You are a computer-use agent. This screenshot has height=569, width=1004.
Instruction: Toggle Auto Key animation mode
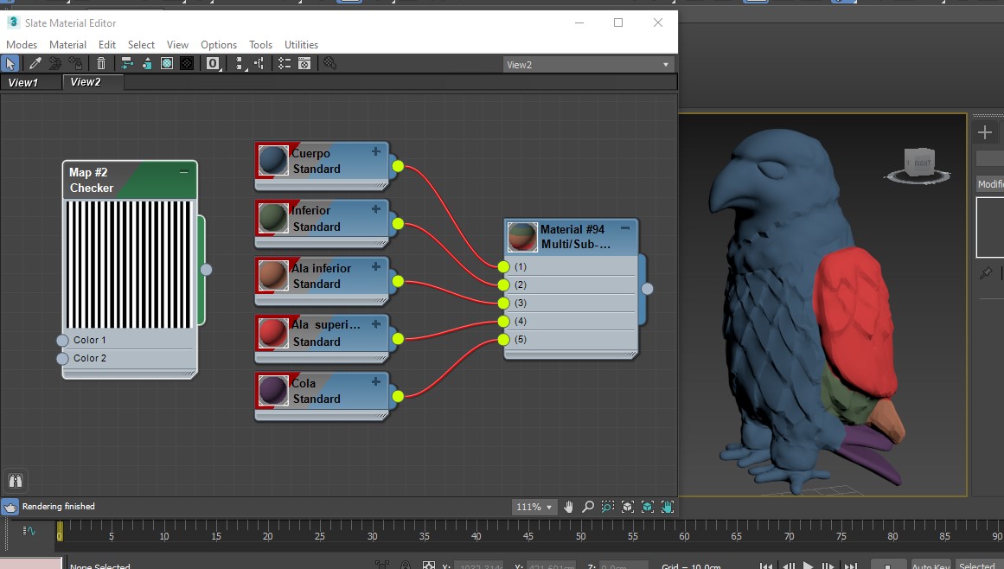click(x=930, y=566)
